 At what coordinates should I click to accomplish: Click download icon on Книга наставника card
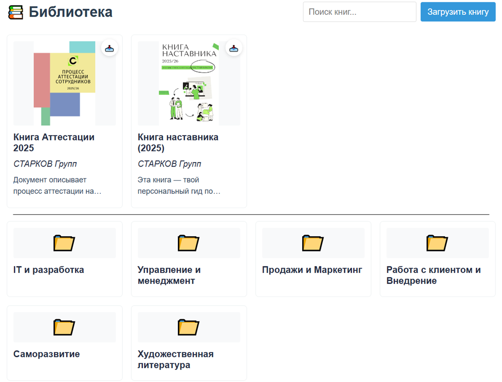[x=234, y=48]
